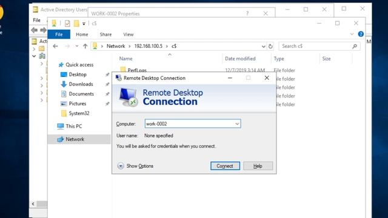Go back using Explorer back arrow
The height and width of the screenshot is (218, 388).
pos(55,46)
